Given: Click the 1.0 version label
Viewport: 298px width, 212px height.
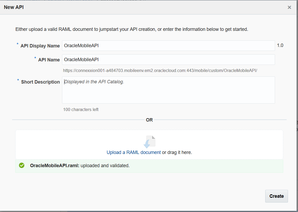Looking at the screenshot, I should tap(280, 45).
